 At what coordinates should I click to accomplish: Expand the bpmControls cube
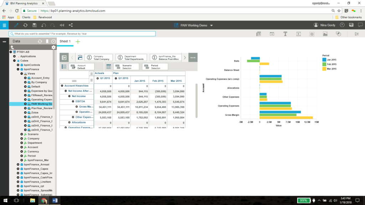[18, 65]
